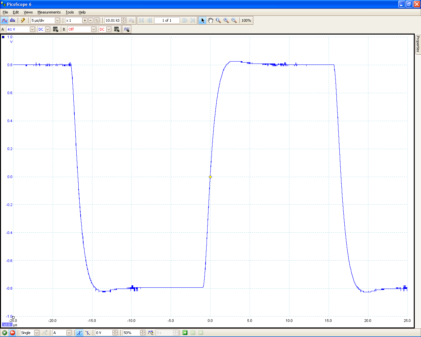Screen dimensions: 421x337
Task: Adjust sample count 10.01 kS stepper
Action: (x=124, y=20)
